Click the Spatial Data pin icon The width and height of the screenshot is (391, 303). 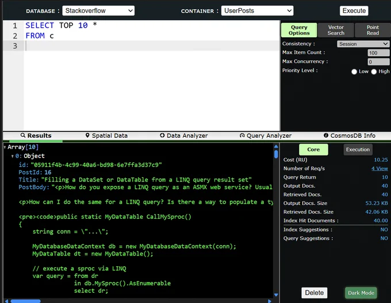87,135
